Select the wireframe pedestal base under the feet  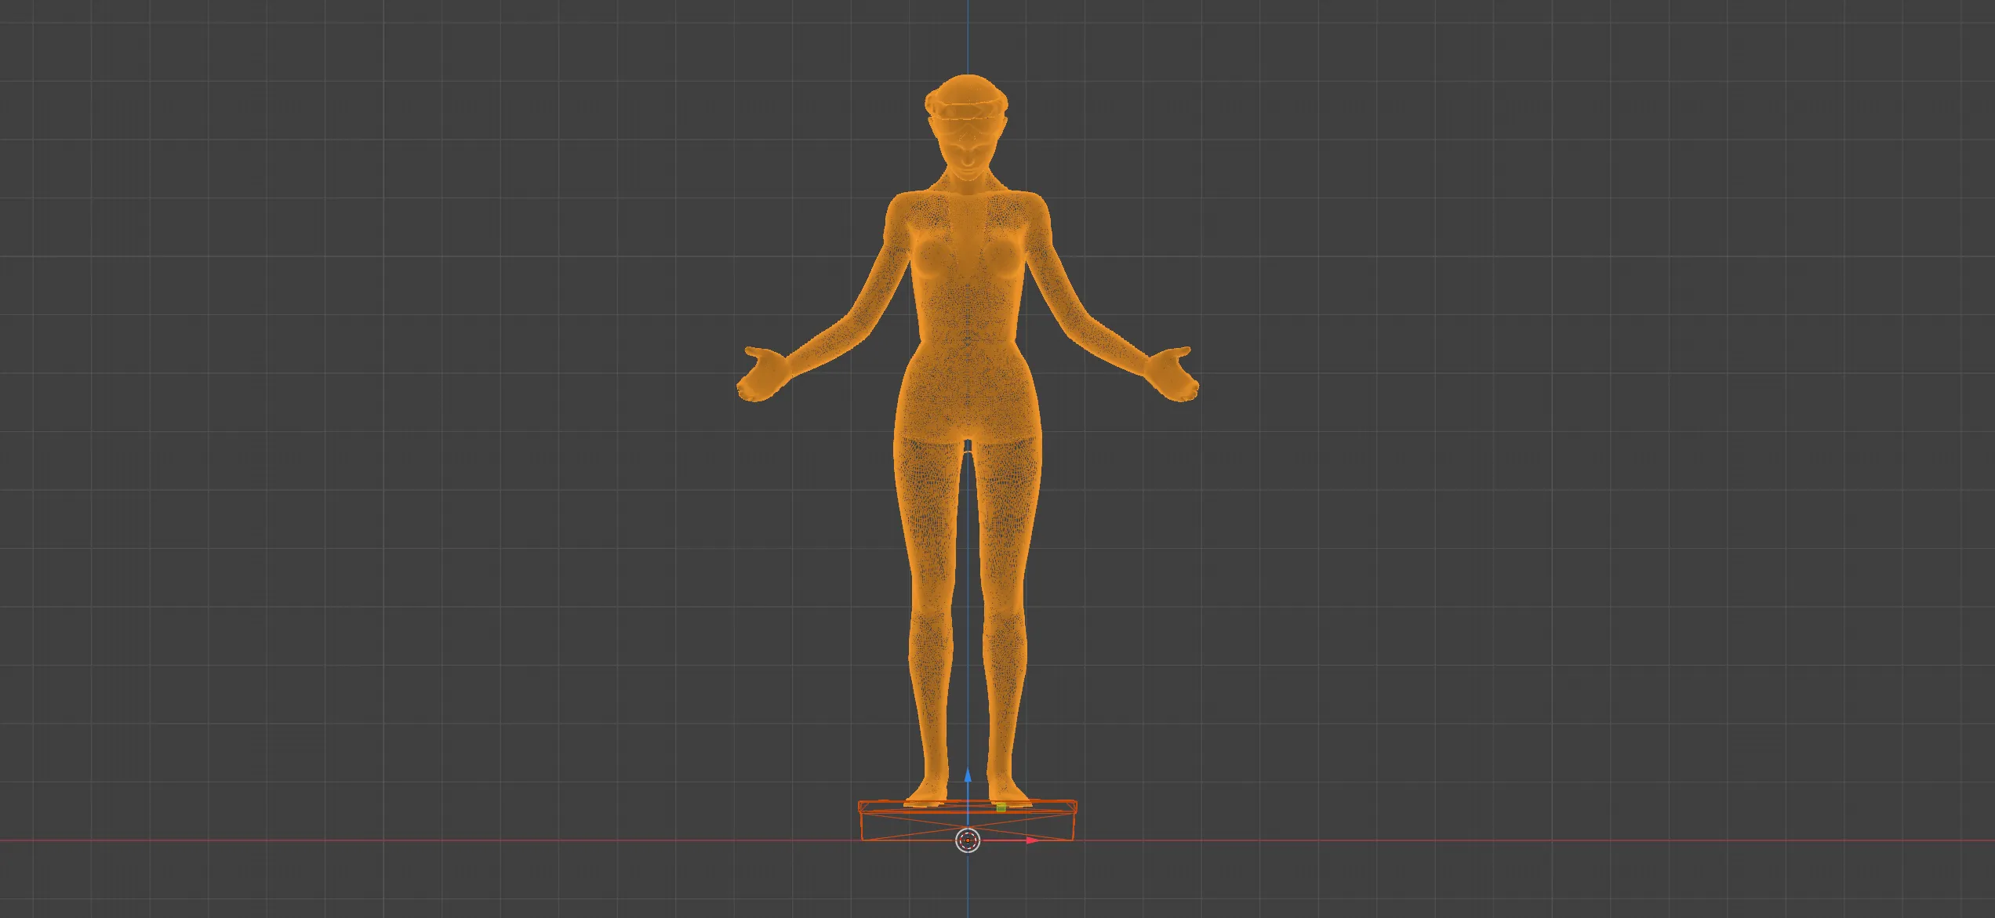[968, 821]
